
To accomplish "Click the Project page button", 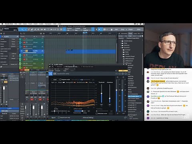I will [x=130, y=29].
